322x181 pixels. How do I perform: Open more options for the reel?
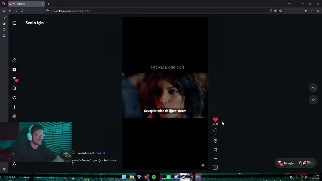click(215, 159)
